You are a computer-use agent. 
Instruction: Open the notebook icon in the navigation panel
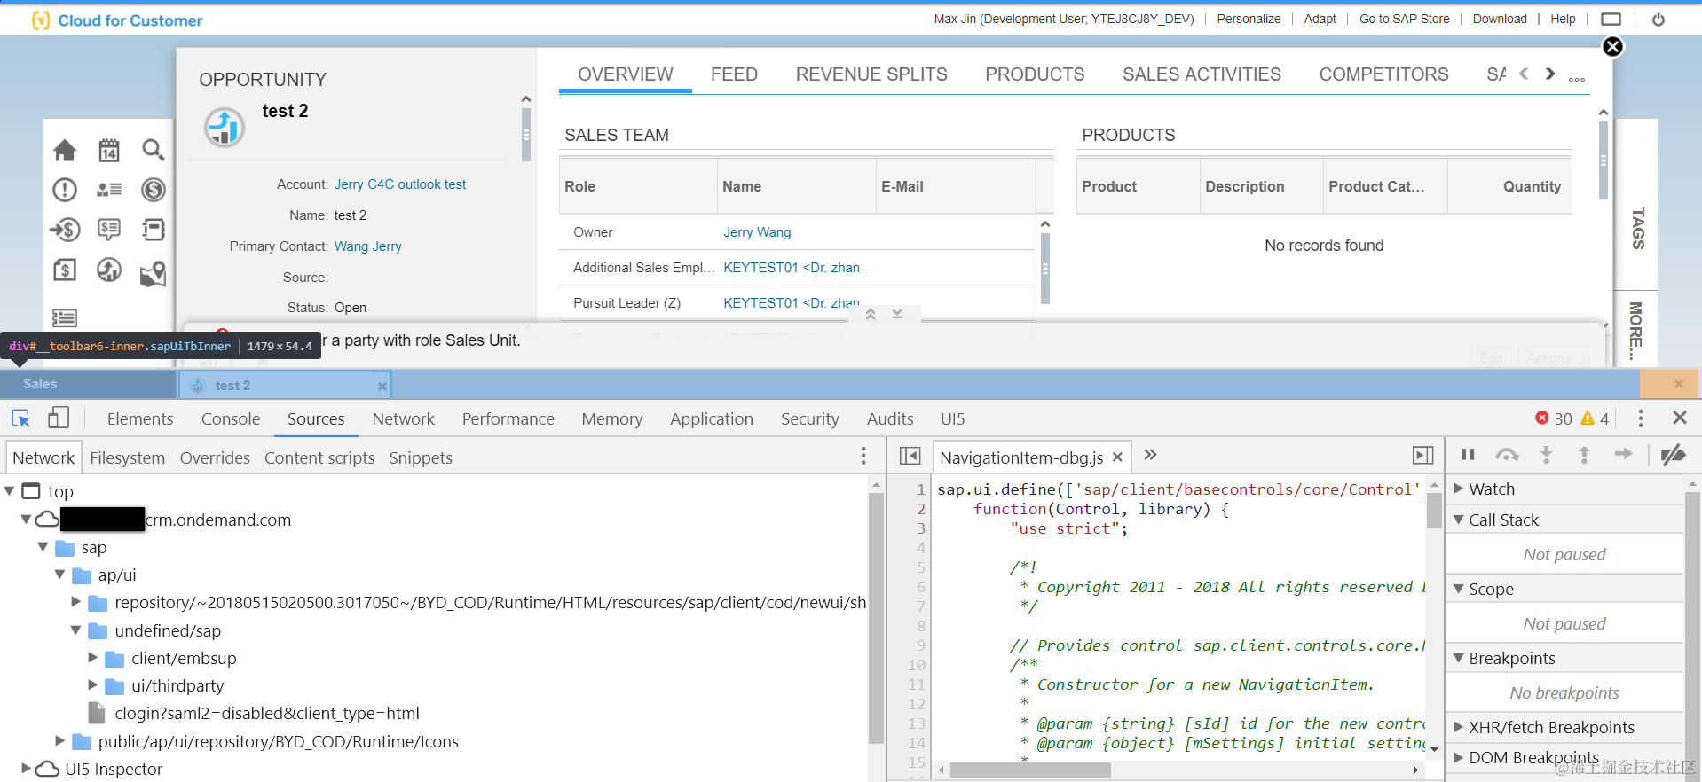pos(154,230)
